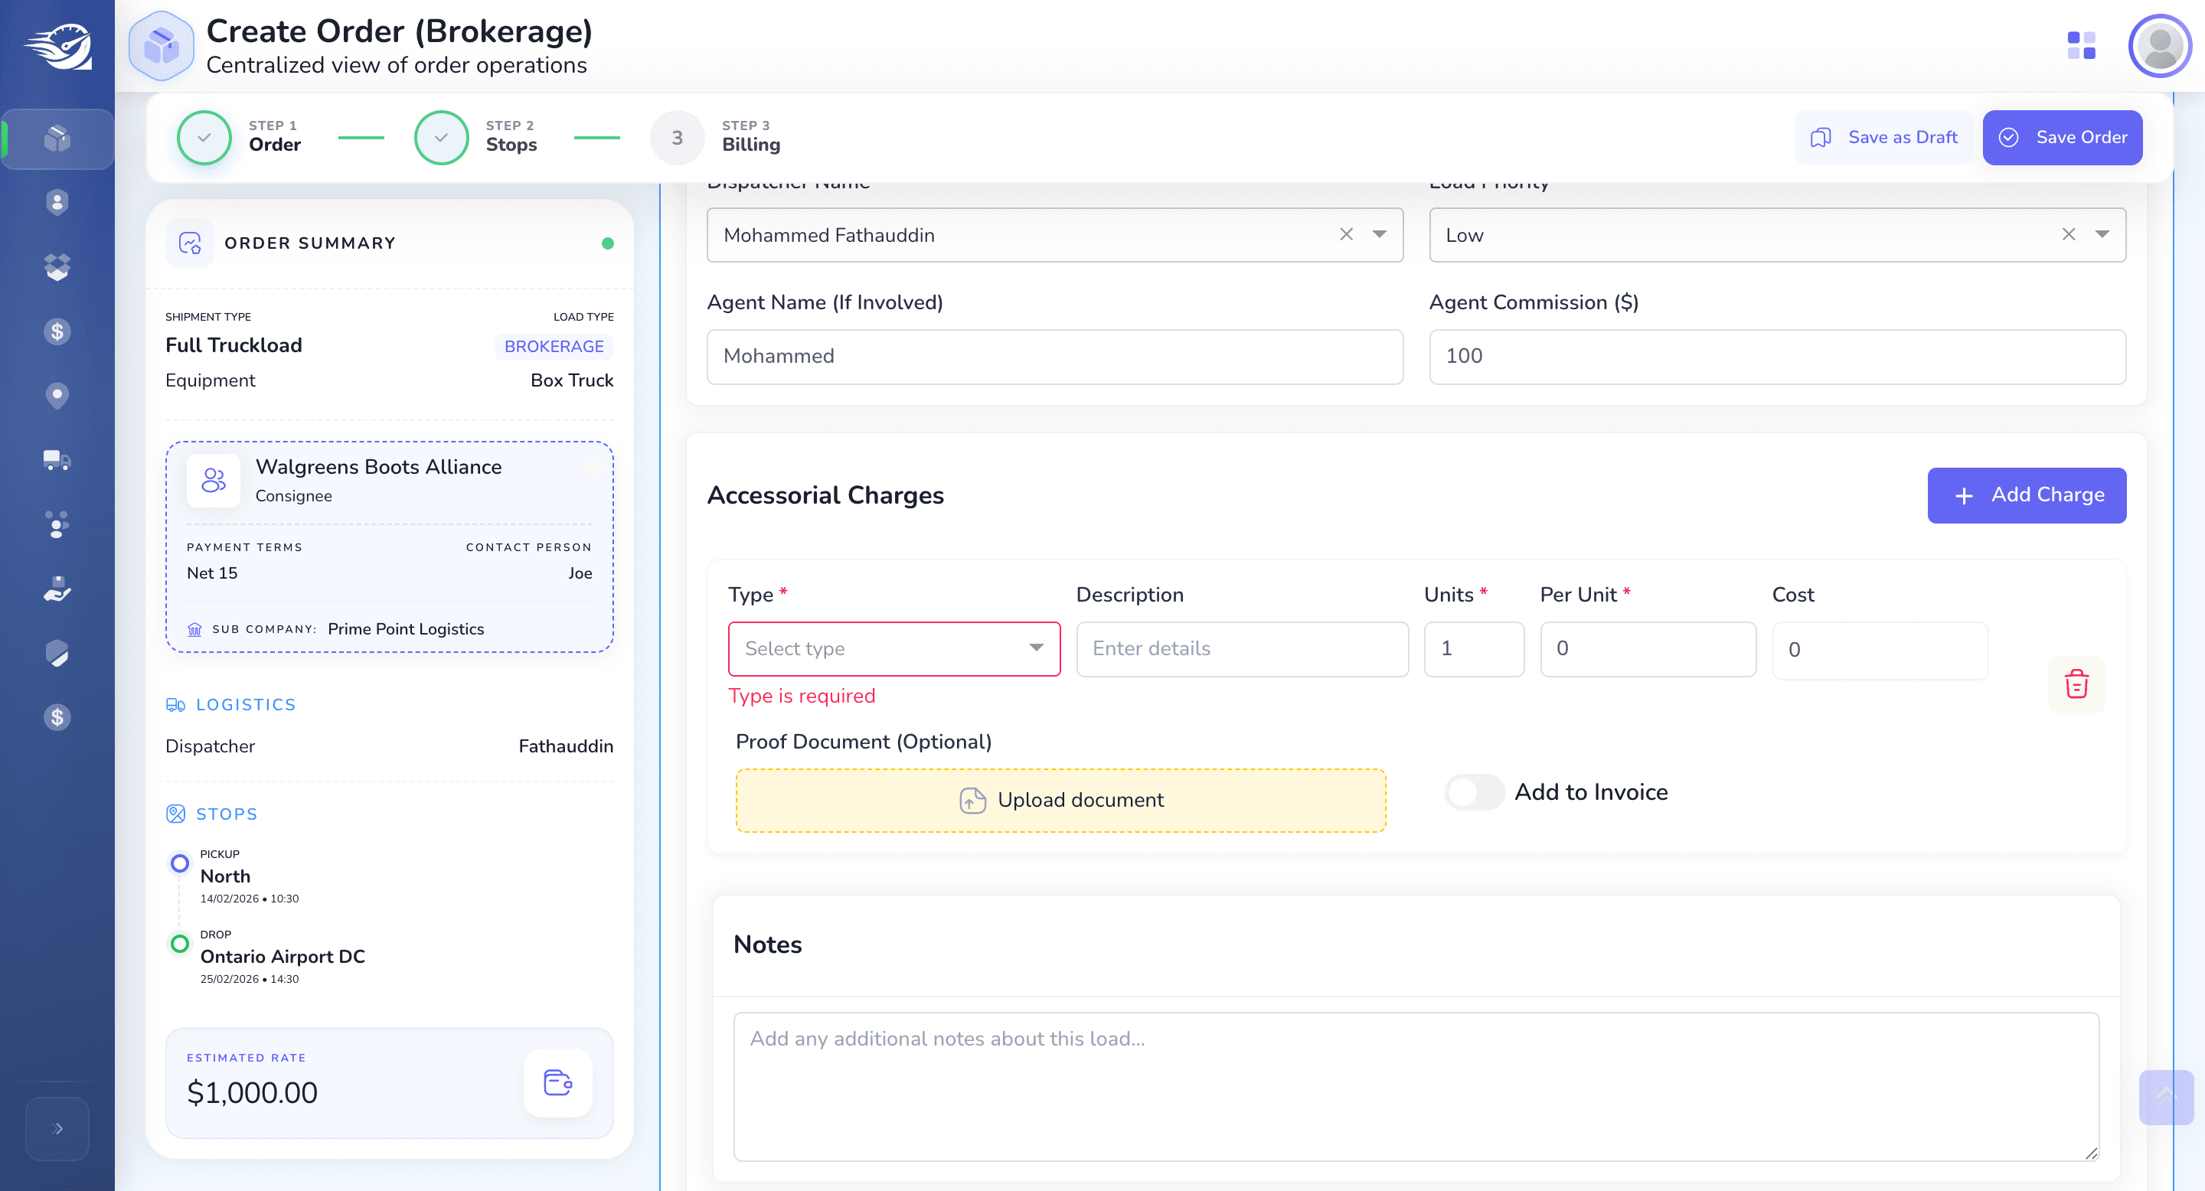Open the truck sidebar icon
2205x1191 pixels.
coord(57,460)
